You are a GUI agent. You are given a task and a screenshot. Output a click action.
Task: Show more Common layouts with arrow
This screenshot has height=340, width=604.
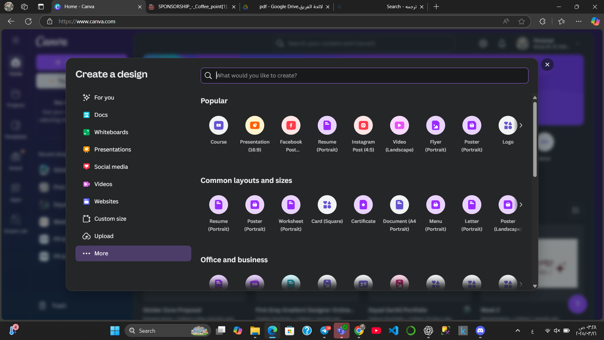pos(521,205)
